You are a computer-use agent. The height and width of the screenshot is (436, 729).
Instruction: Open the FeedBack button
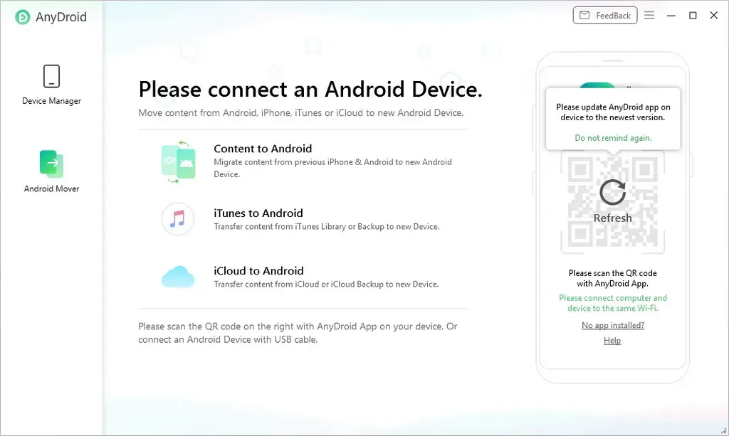pos(605,16)
